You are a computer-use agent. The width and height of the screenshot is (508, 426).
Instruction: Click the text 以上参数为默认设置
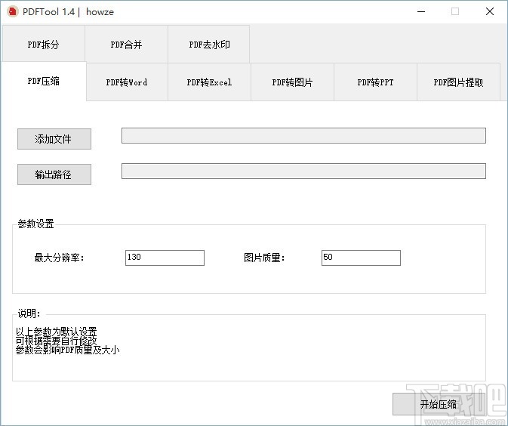57,332
